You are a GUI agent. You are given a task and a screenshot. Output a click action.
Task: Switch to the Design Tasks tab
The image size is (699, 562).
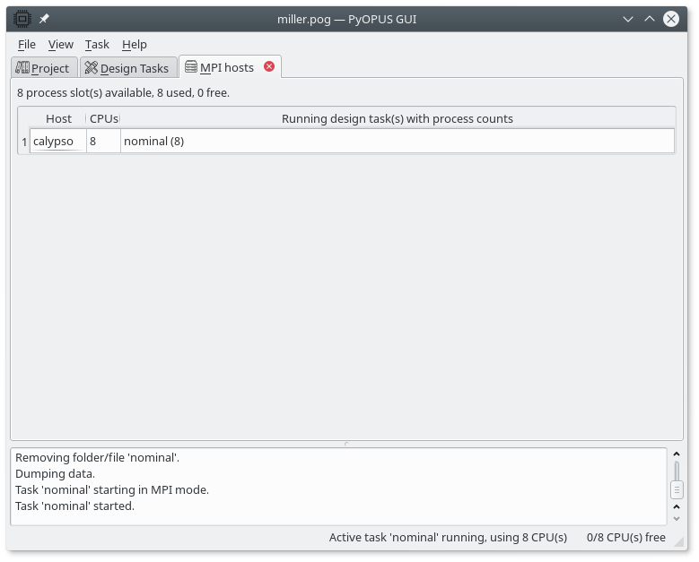pyautogui.click(x=127, y=68)
